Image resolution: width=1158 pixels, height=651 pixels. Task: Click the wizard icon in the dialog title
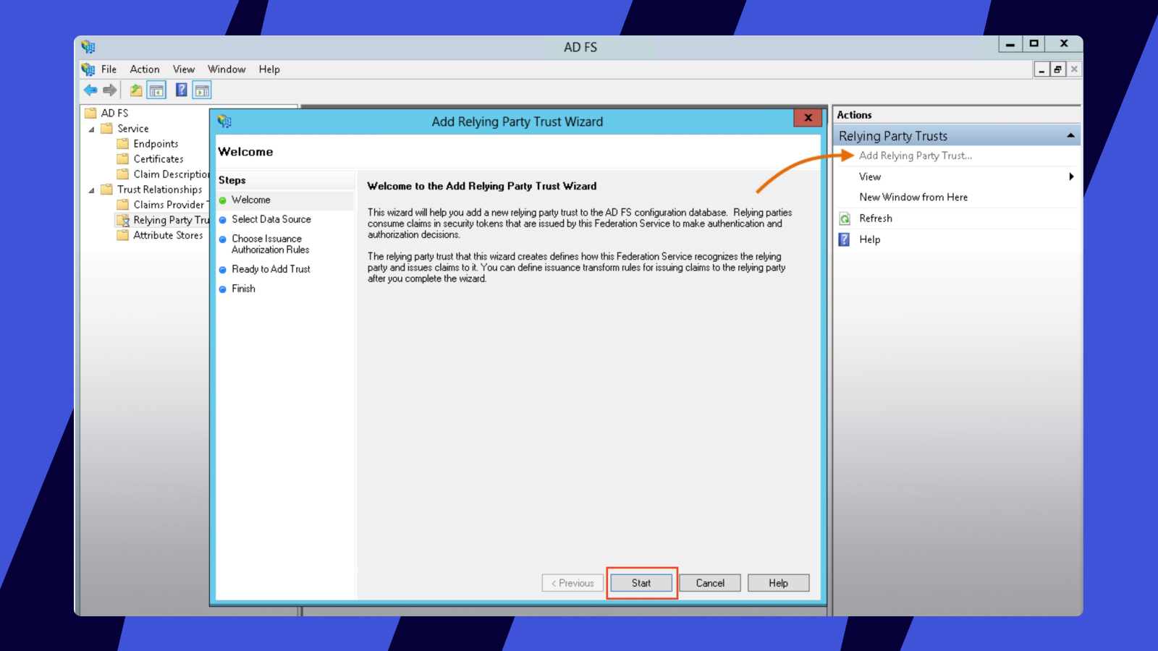point(224,122)
